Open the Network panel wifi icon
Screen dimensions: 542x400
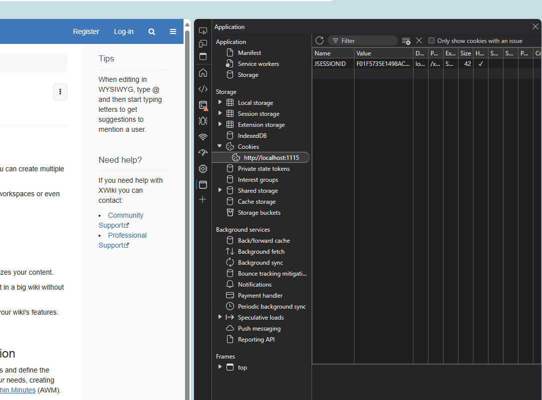(x=202, y=137)
